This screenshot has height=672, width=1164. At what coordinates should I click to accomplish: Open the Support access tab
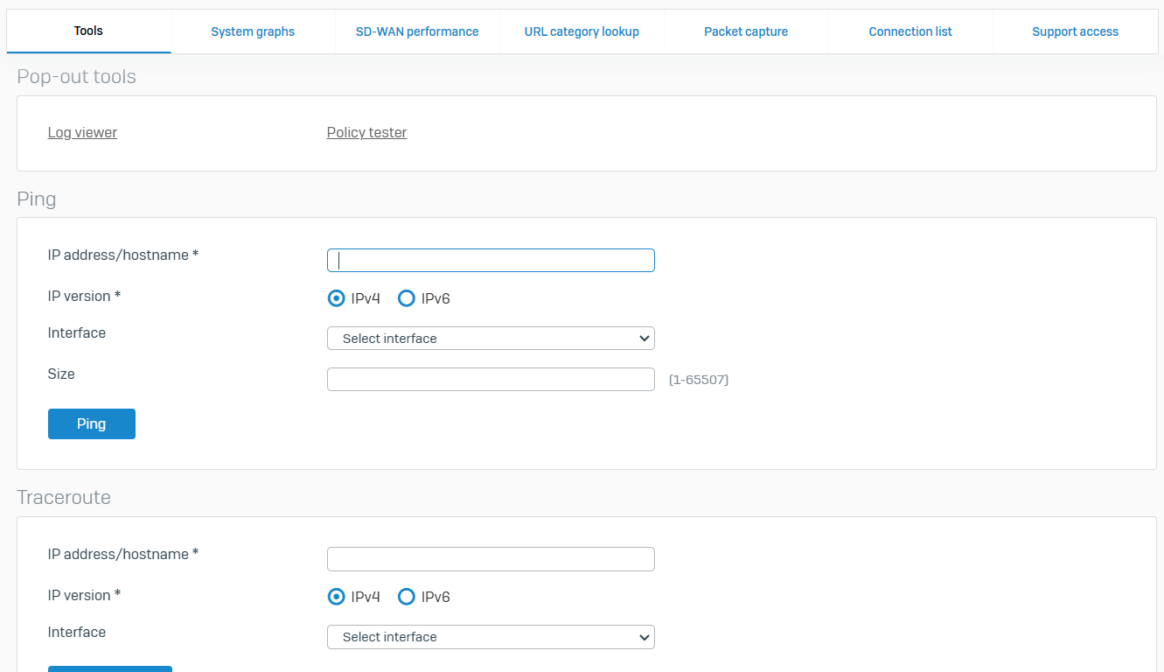click(x=1075, y=31)
